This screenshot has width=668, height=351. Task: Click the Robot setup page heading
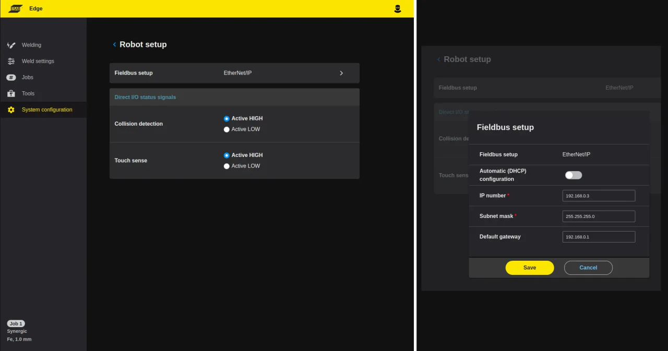click(x=143, y=44)
